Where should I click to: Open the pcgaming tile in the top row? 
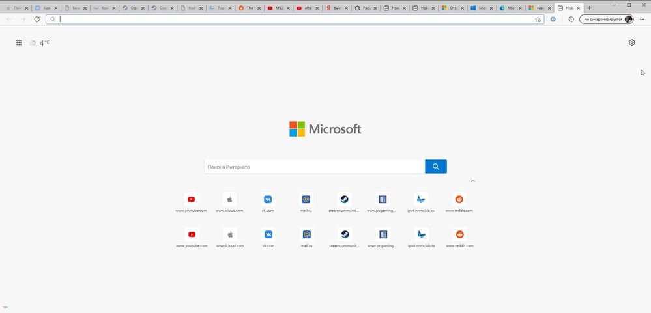point(383,202)
